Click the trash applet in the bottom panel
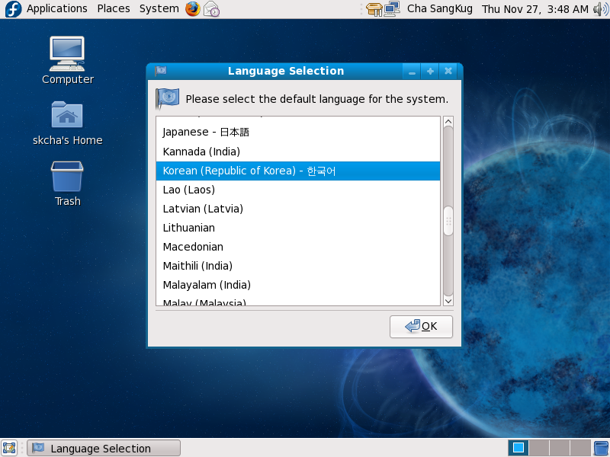610x457 pixels. click(x=602, y=448)
